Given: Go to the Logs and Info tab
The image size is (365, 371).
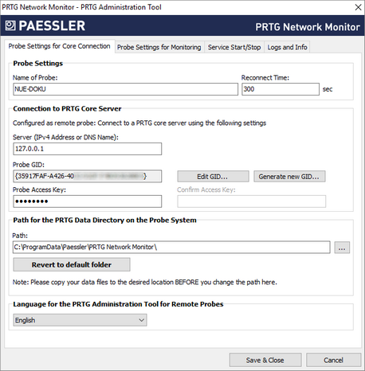Looking at the screenshot, I should point(287,47).
